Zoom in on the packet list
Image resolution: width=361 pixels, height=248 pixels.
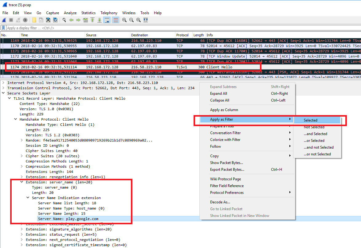tap(124, 20)
